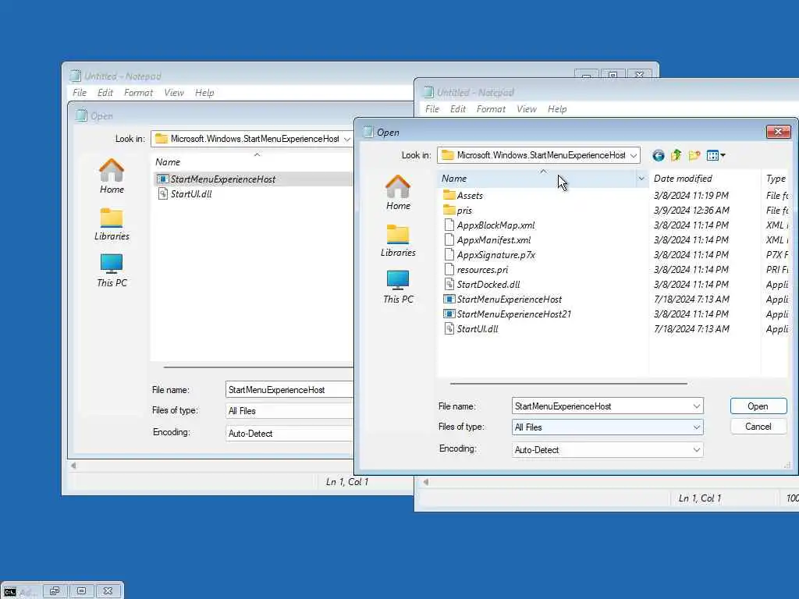Screen dimensions: 799x599
Task: Click Ln 1, Col 1 in the front Notepad status bar
Action: 700,498
